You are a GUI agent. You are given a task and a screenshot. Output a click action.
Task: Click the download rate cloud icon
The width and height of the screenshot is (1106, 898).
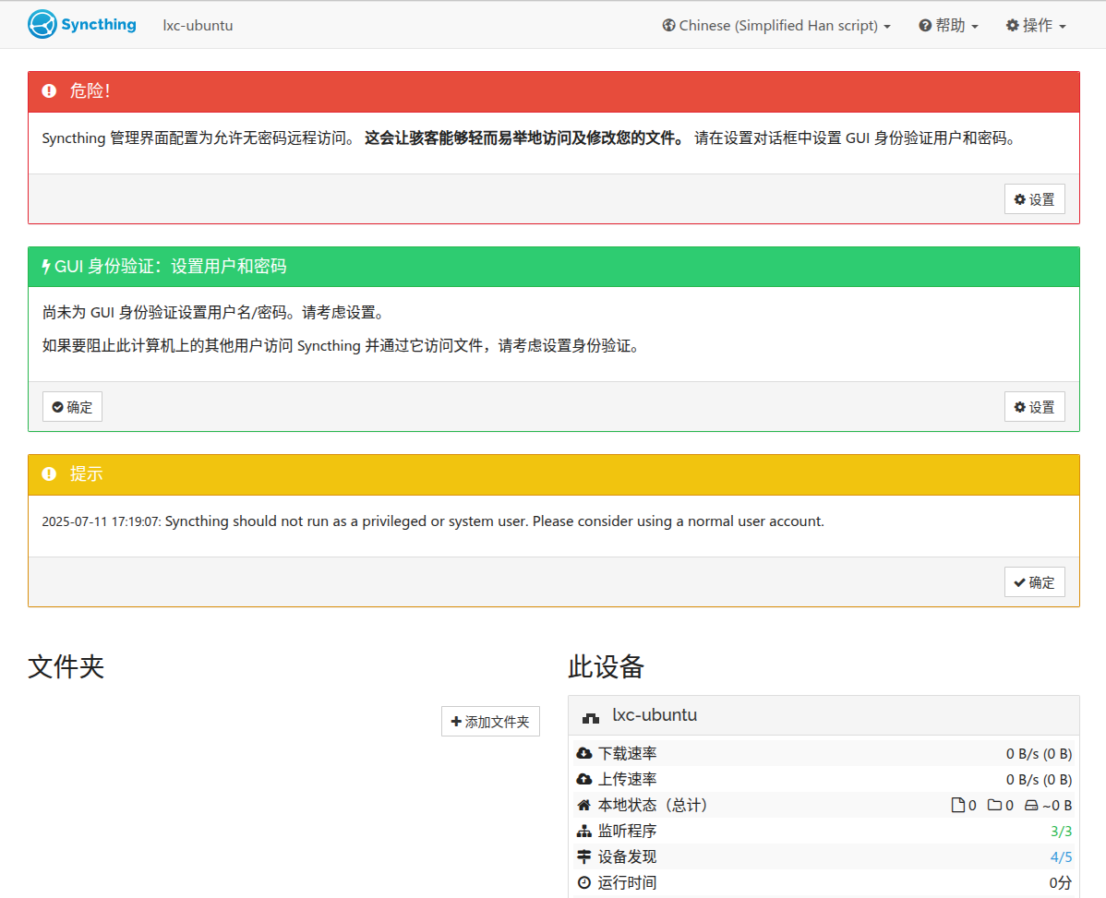[x=583, y=753]
